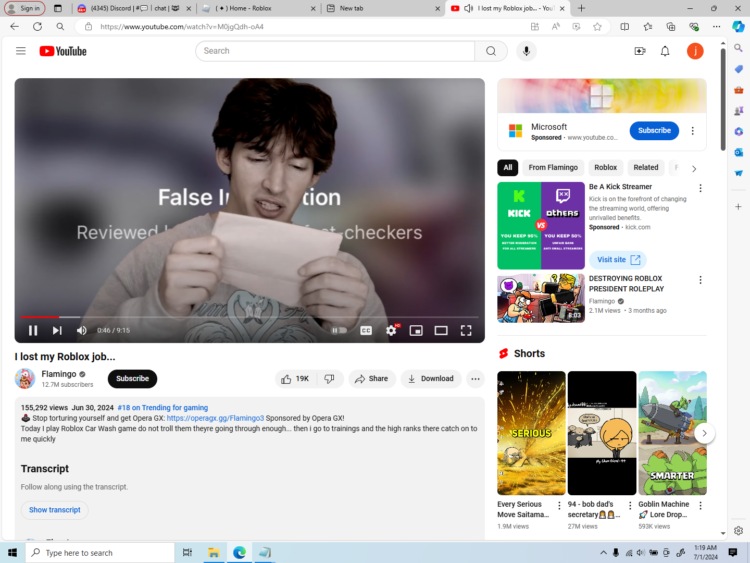This screenshot has height=563, width=750.
Task: Open the operagx.gg/Flamingo3 link
Action: (215, 418)
